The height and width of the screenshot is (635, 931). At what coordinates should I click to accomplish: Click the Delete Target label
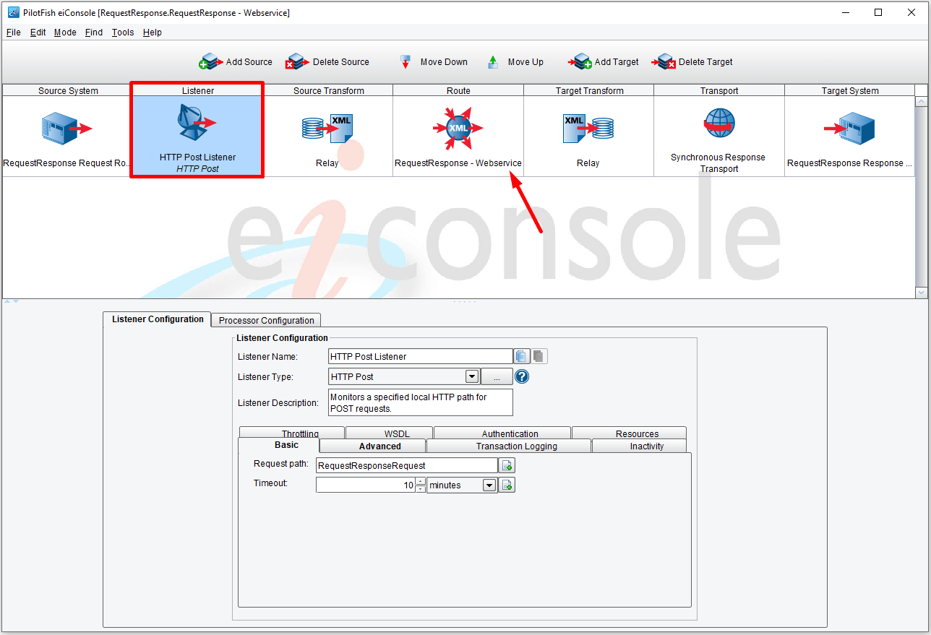click(x=705, y=62)
